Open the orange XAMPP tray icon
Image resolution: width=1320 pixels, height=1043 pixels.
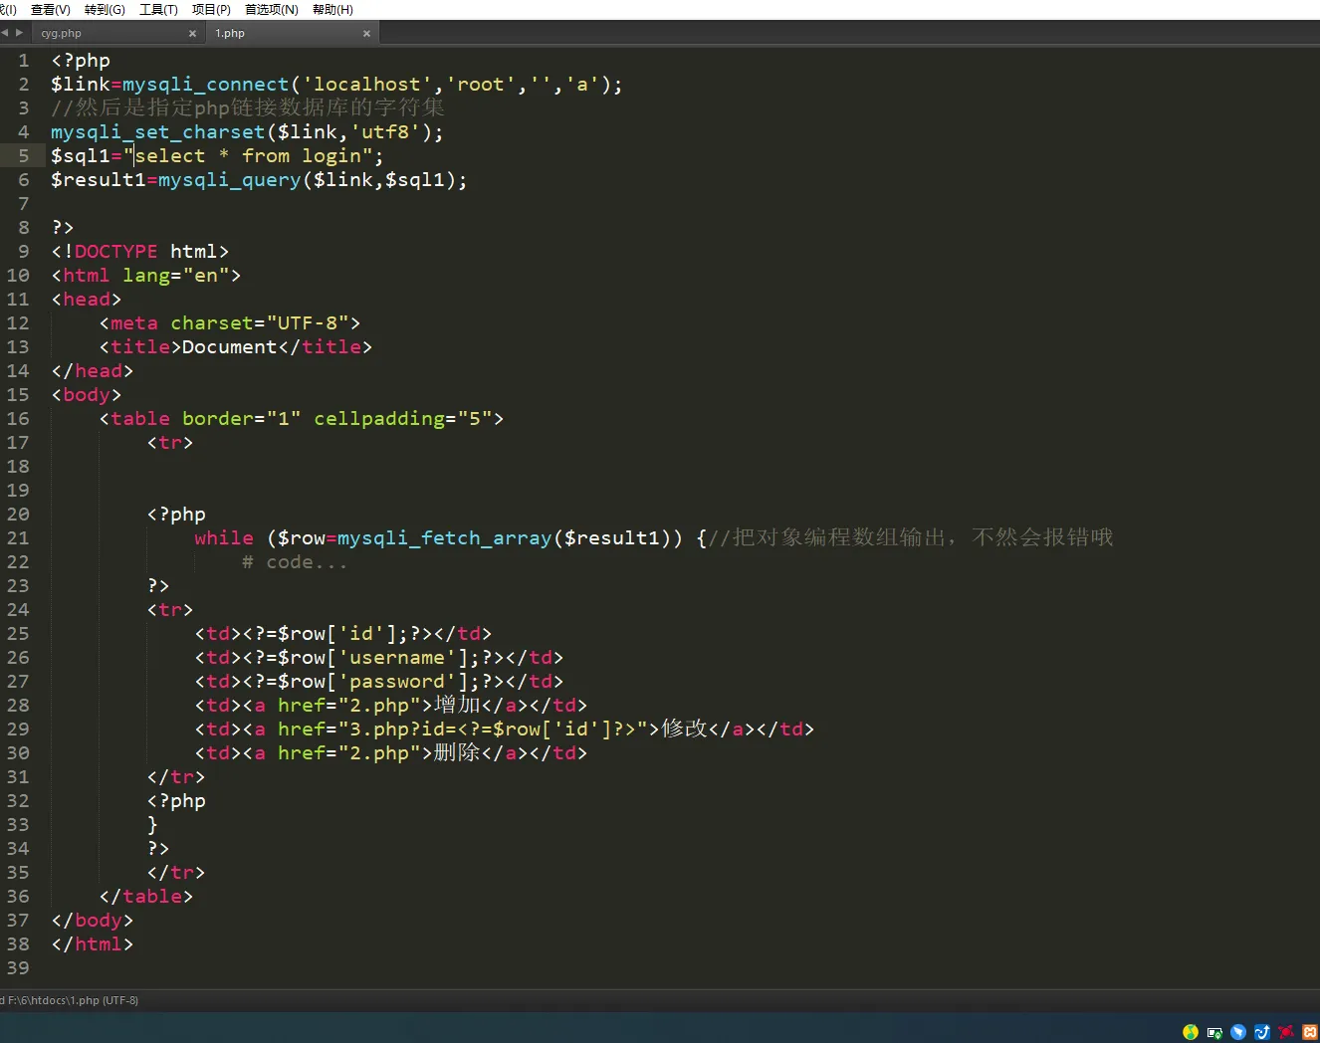(x=1310, y=1032)
